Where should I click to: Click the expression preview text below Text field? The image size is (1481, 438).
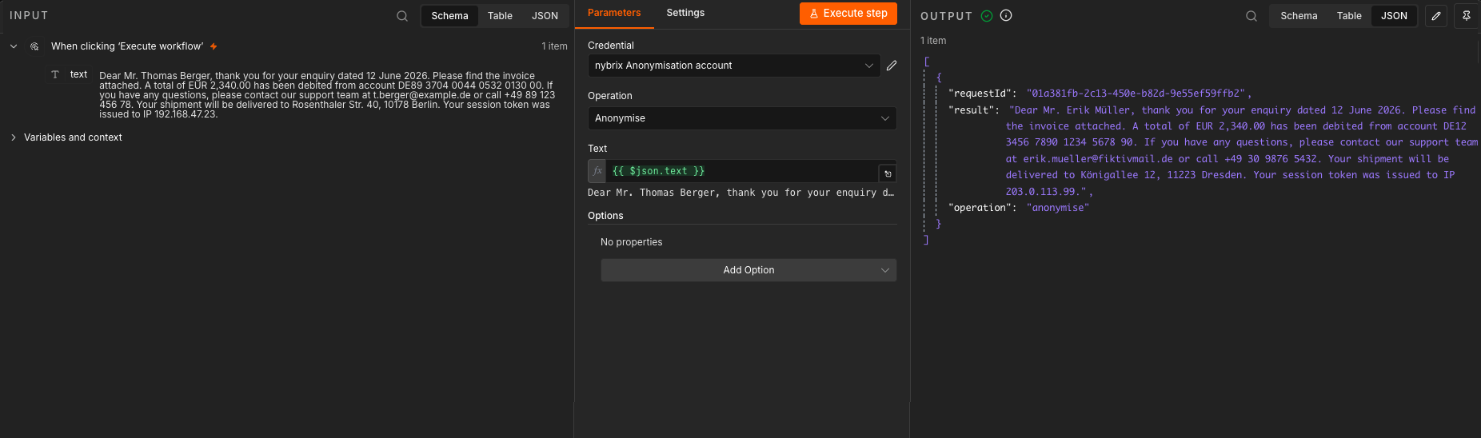pyautogui.click(x=740, y=193)
